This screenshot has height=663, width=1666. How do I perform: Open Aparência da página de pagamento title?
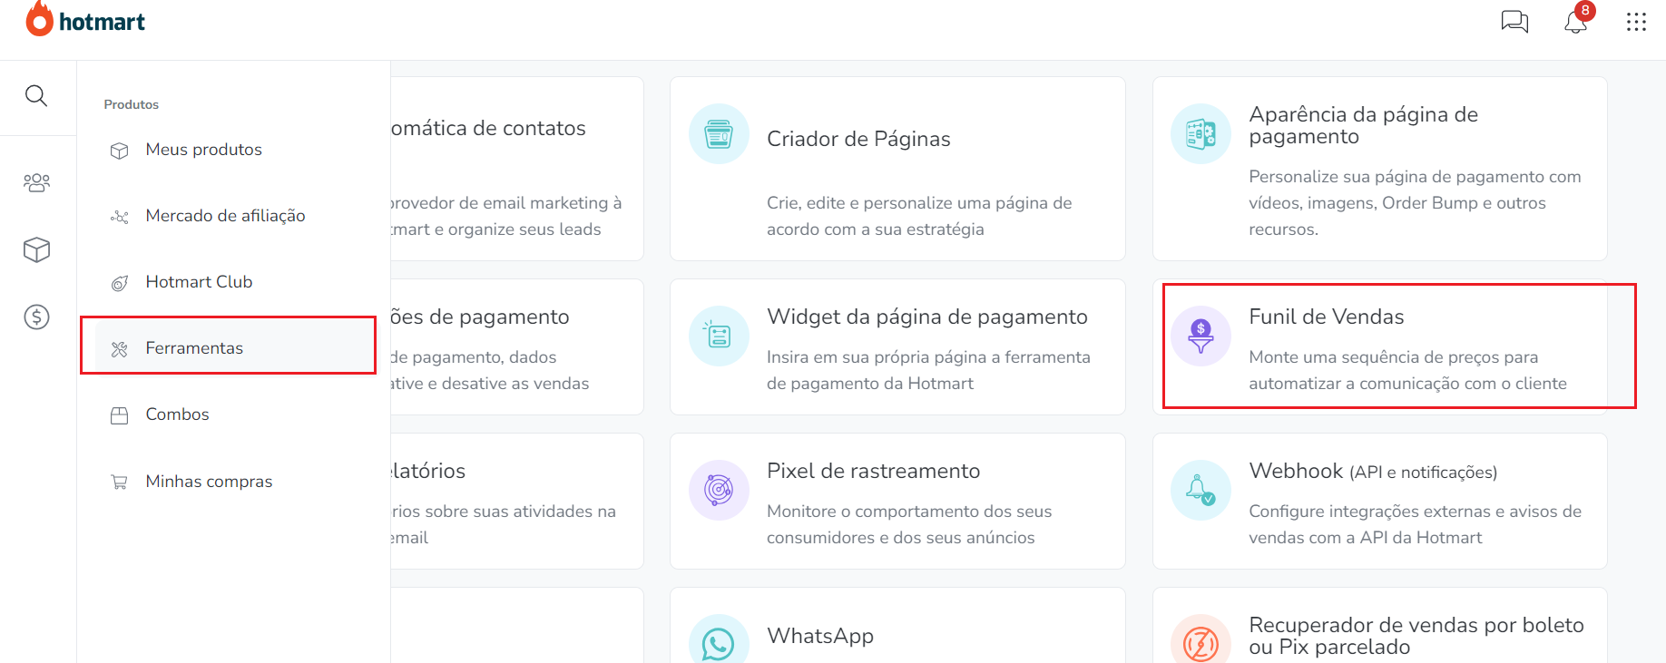(1363, 125)
